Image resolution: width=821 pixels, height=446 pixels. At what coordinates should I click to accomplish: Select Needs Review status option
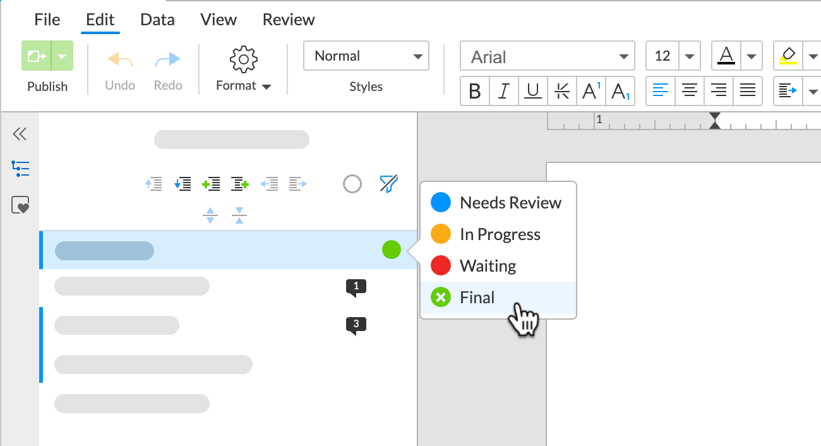point(510,203)
